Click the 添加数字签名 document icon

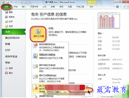tap(35, 96)
